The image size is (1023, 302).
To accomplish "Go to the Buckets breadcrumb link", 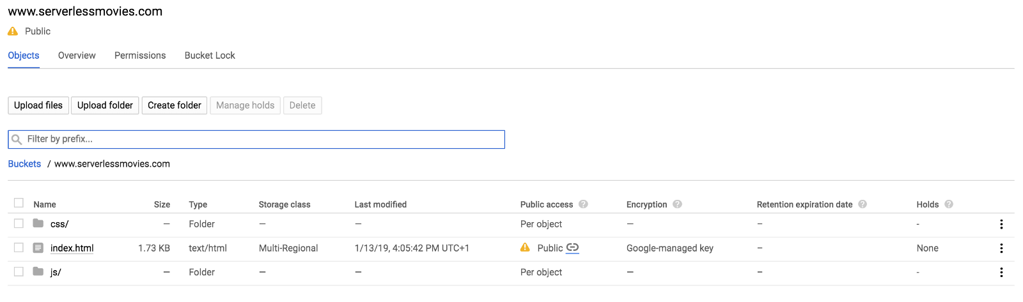I will [24, 164].
